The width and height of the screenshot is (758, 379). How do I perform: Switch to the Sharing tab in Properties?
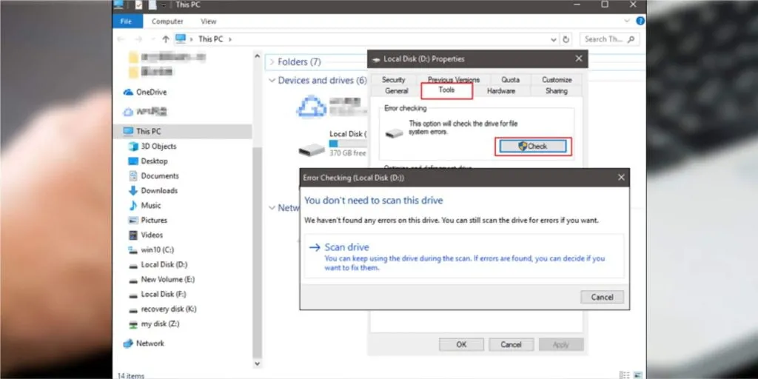click(x=557, y=91)
